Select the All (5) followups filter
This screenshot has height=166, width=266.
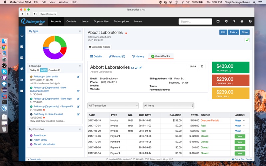(44, 70)
